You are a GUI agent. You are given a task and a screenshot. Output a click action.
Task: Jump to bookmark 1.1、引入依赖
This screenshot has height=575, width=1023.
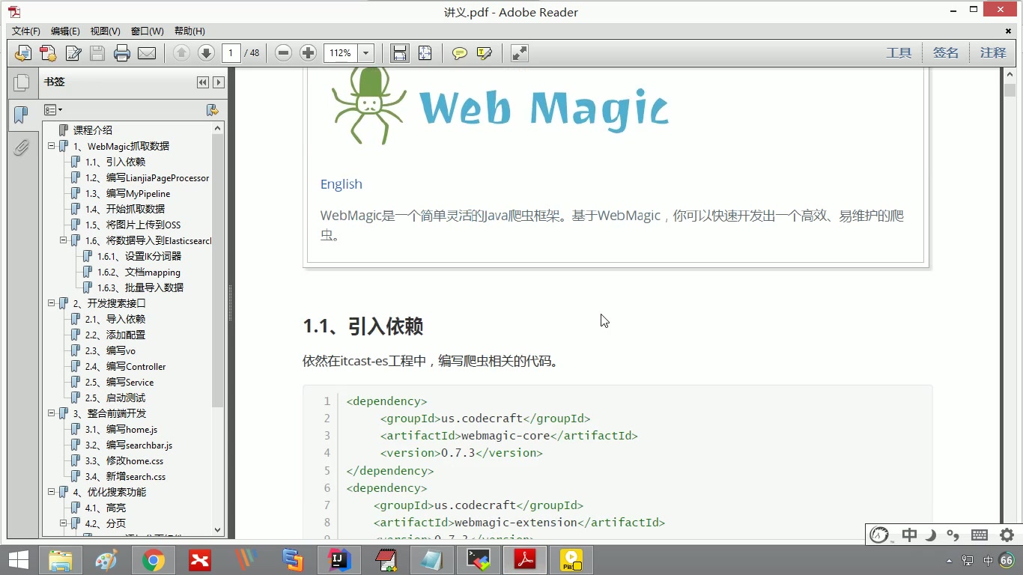tap(115, 162)
